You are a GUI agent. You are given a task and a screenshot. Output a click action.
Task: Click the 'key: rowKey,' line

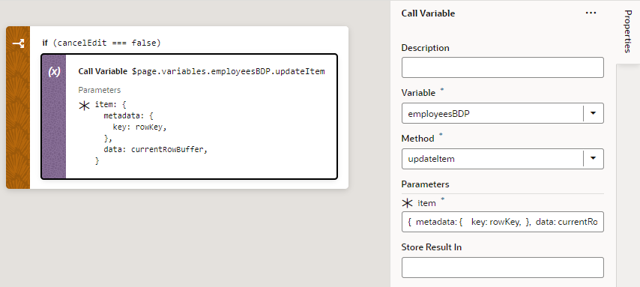140,127
